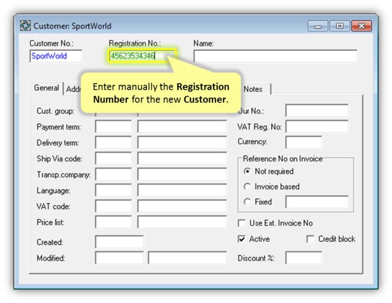392x303 pixels.
Task: Click the Ship Via code short field
Action: 114,159
